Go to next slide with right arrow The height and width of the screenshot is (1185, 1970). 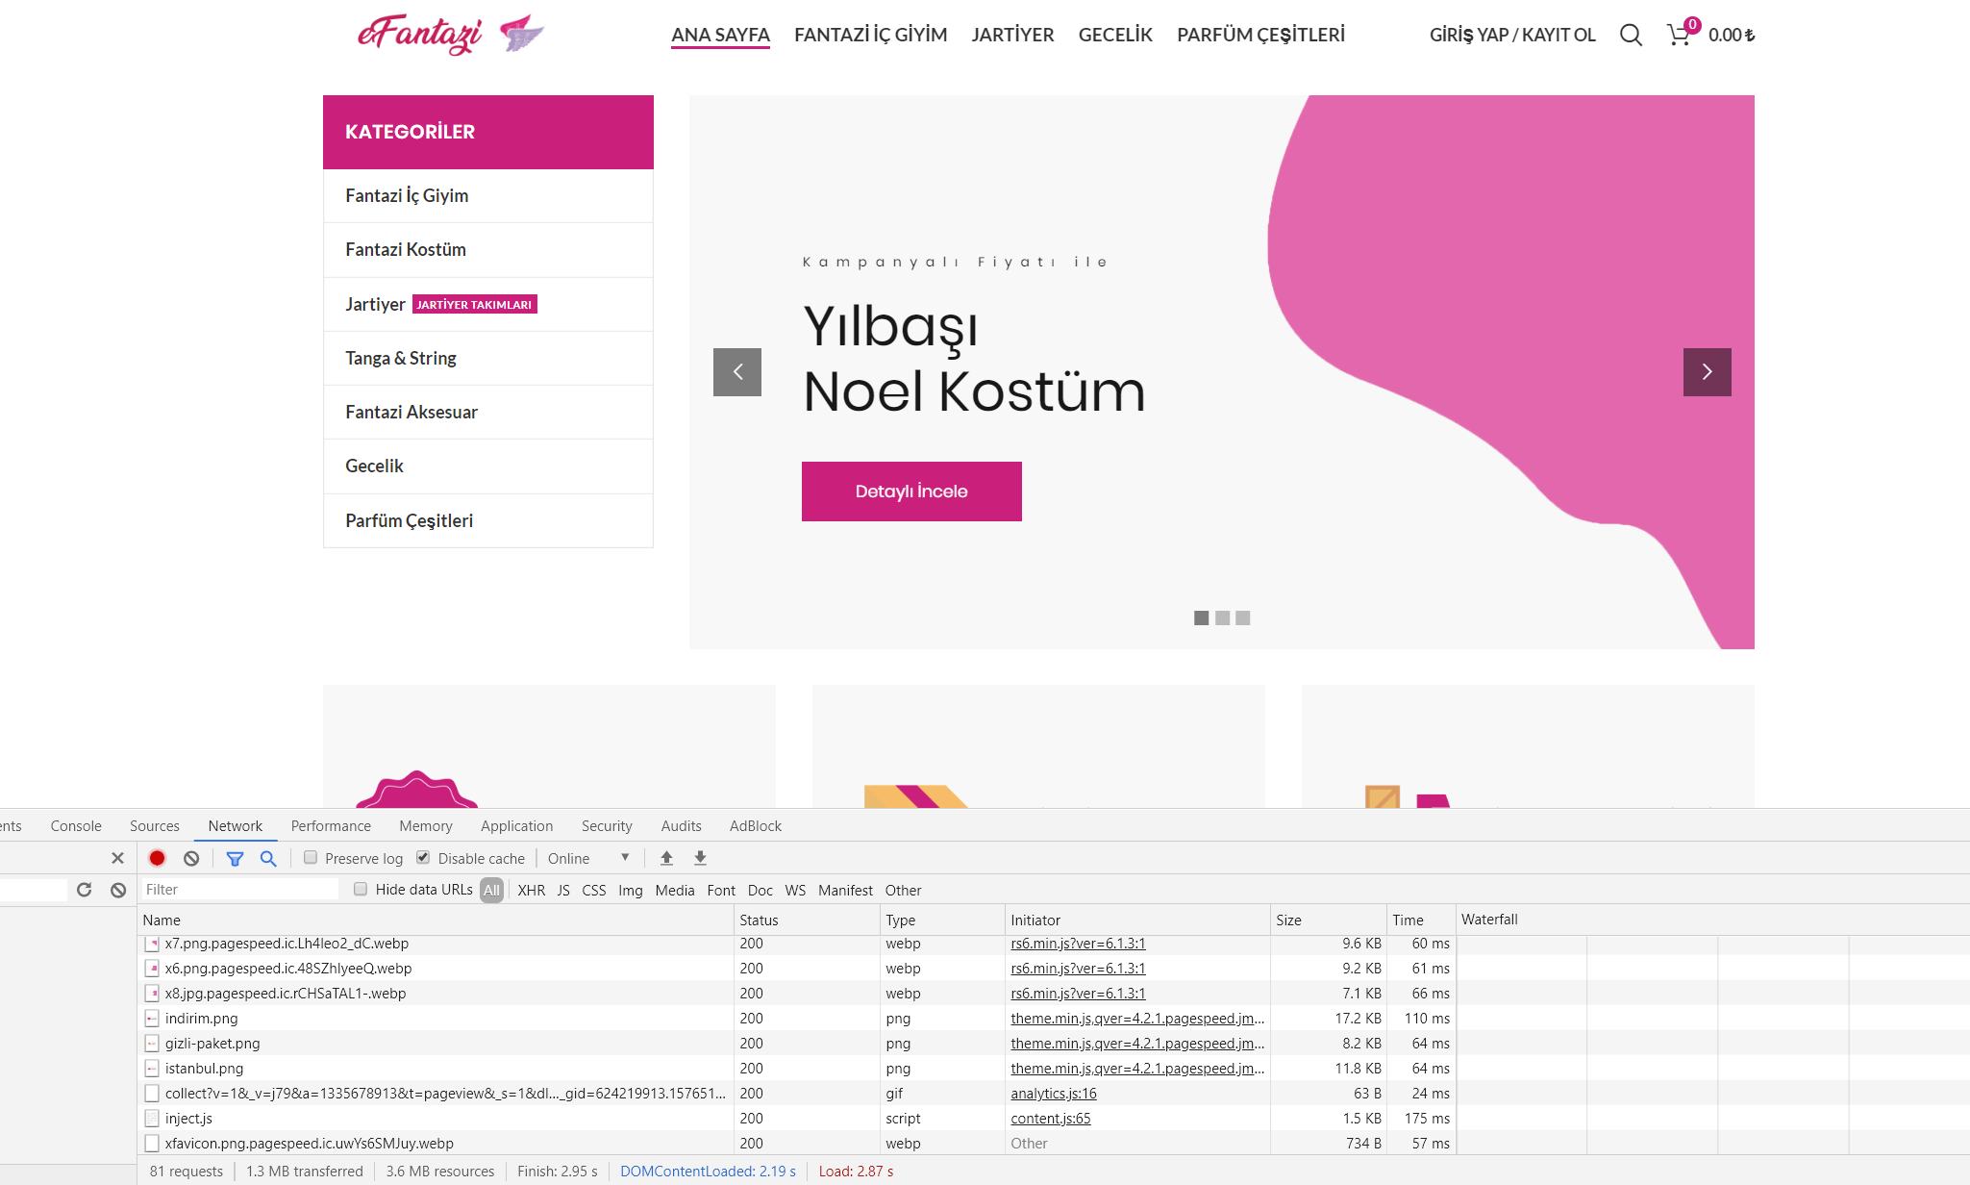coord(1707,372)
